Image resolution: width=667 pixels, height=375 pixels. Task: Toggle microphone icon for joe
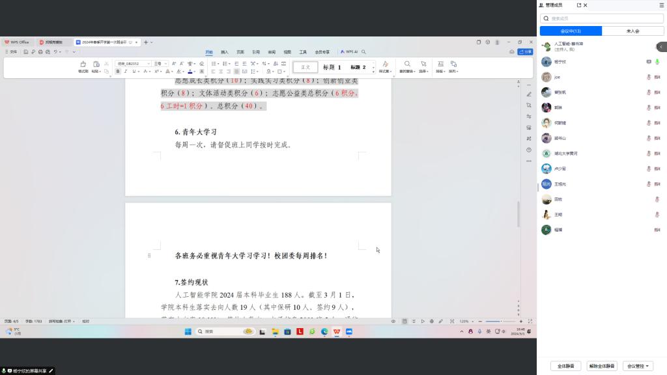[x=648, y=77]
